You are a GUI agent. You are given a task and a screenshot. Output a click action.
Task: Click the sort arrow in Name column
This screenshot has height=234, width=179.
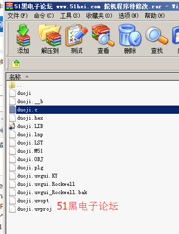coord(27,76)
